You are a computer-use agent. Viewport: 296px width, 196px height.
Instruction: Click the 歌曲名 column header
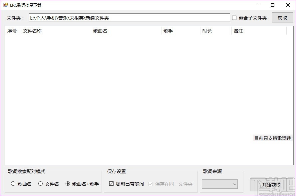point(100,31)
